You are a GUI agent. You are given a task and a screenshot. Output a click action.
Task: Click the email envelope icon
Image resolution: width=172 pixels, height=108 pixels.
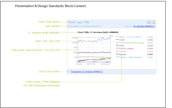coord(148,22)
